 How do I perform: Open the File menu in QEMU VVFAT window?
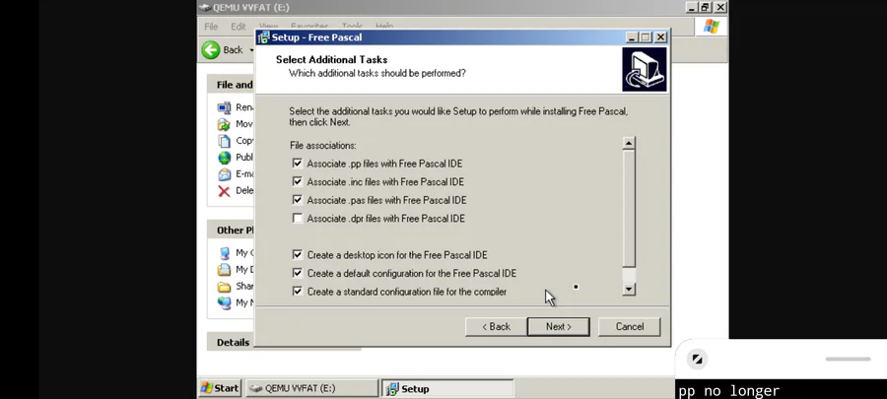coord(211,27)
